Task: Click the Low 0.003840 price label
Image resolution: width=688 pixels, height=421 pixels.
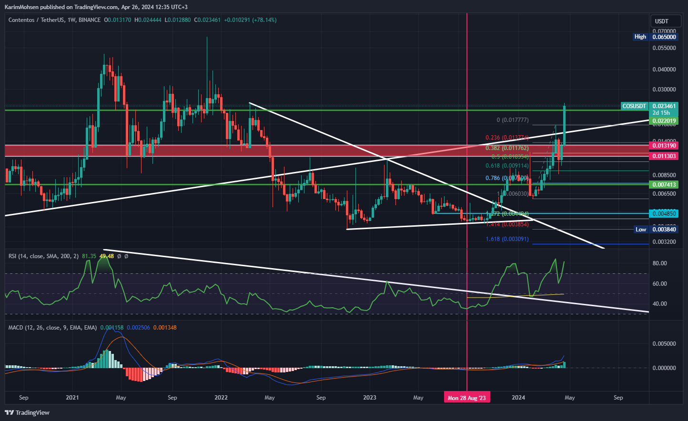Action: point(656,230)
